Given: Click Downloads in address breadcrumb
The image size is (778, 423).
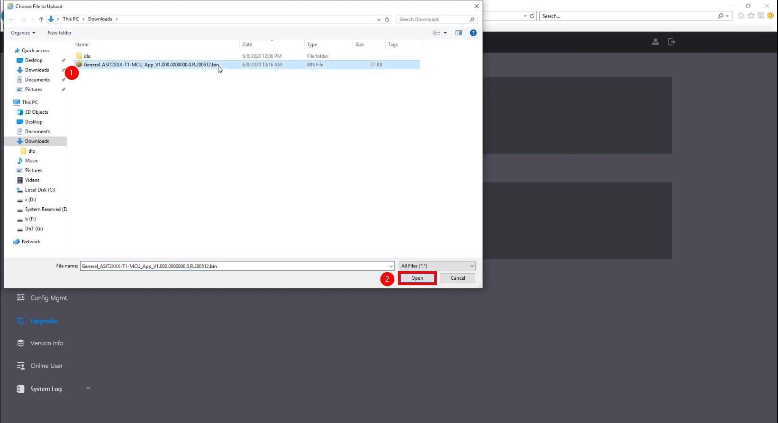Looking at the screenshot, I should pyautogui.click(x=100, y=19).
